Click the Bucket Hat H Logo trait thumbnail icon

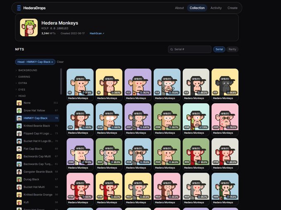pyautogui.click(x=19, y=141)
